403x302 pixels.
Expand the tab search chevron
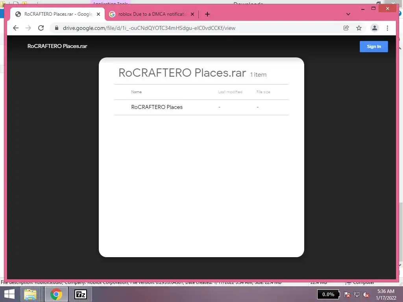348,14
